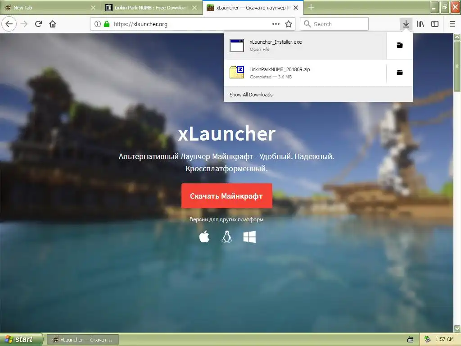Go back to previous page
This screenshot has height=346, width=461.
pyautogui.click(x=9, y=24)
